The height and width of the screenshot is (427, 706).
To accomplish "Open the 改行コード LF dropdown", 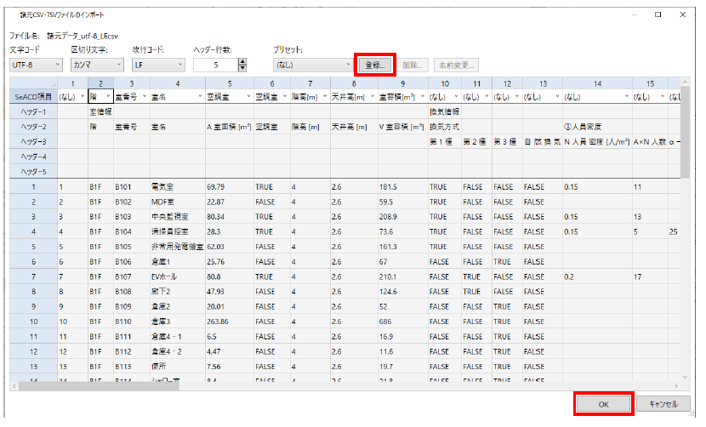I will (157, 65).
